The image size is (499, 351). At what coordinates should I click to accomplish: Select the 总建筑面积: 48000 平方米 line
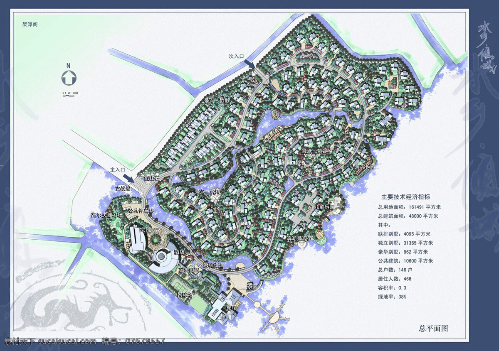pyautogui.click(x=408, y=216)
